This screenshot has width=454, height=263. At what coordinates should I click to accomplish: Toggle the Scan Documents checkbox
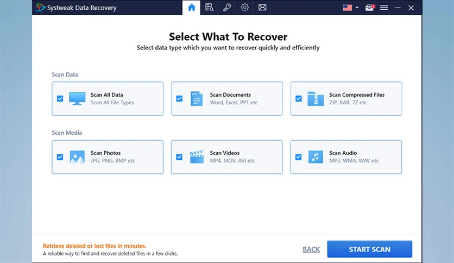179,98
